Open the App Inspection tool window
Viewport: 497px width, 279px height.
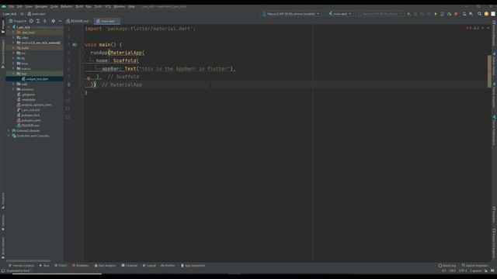pos(193,266)
